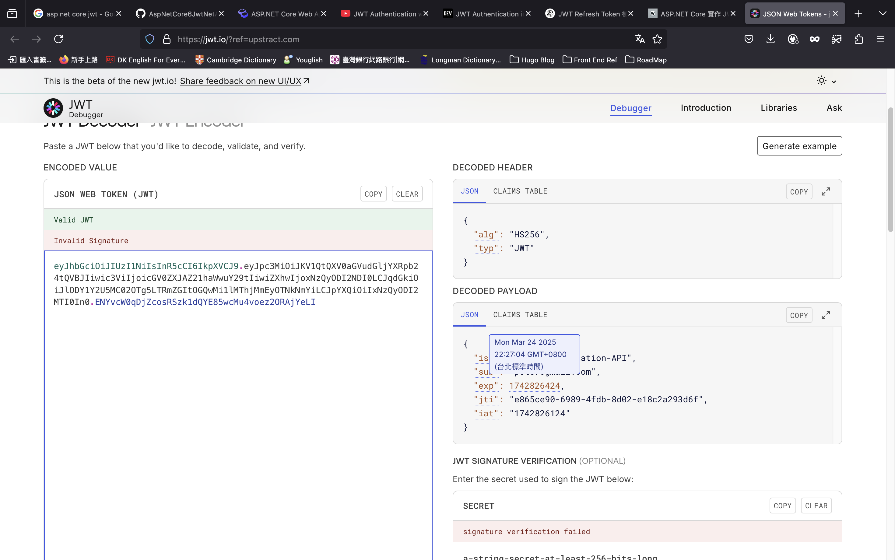Click the translate page icon in address bar
The width and height of the screenshot is (895, 560).
pos(640,39)
